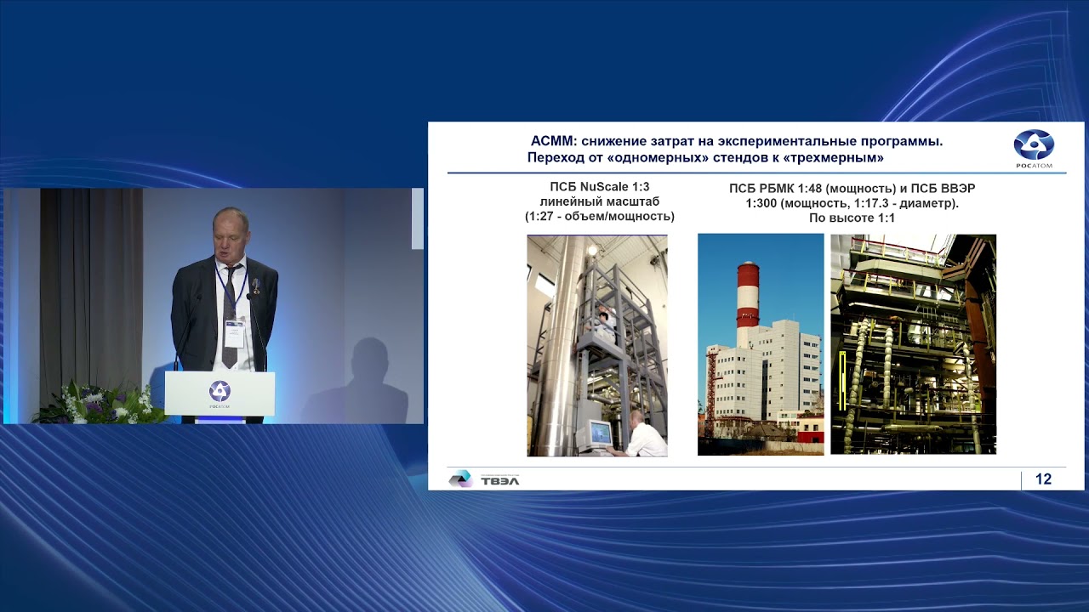Screen dimensions: 1089x612
Task: Click the speaker's name badge
Action: 233,334
